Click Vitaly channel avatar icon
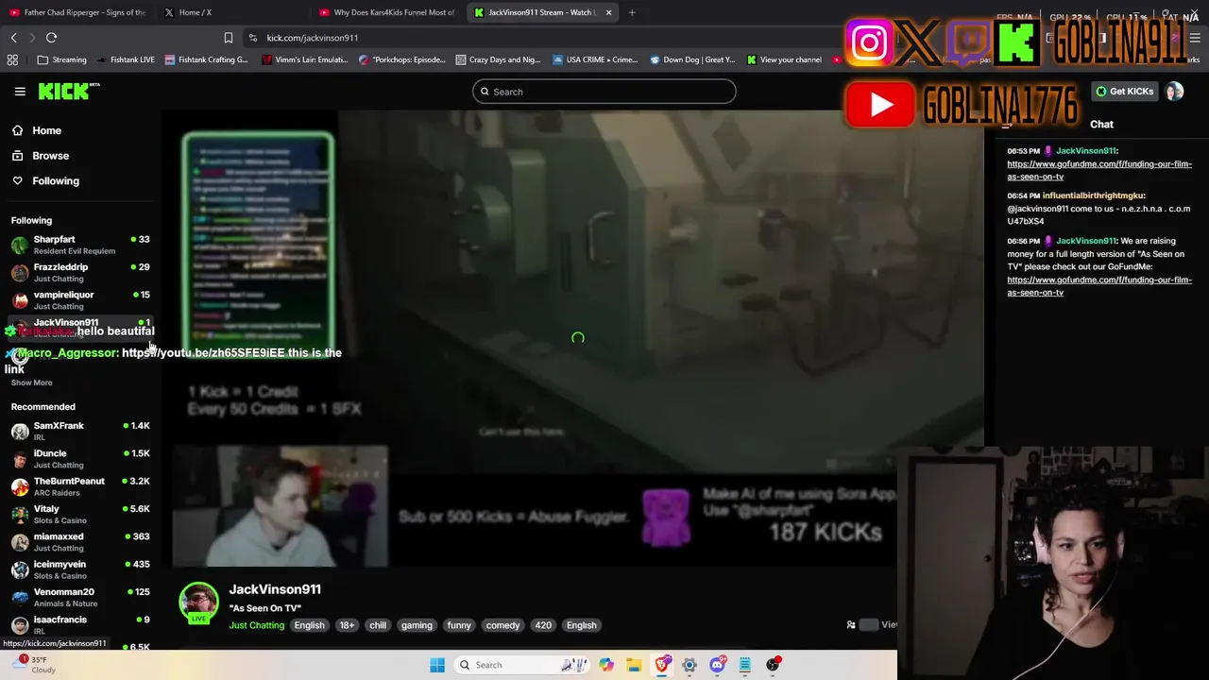1209x680 pixels. [20, 515]
